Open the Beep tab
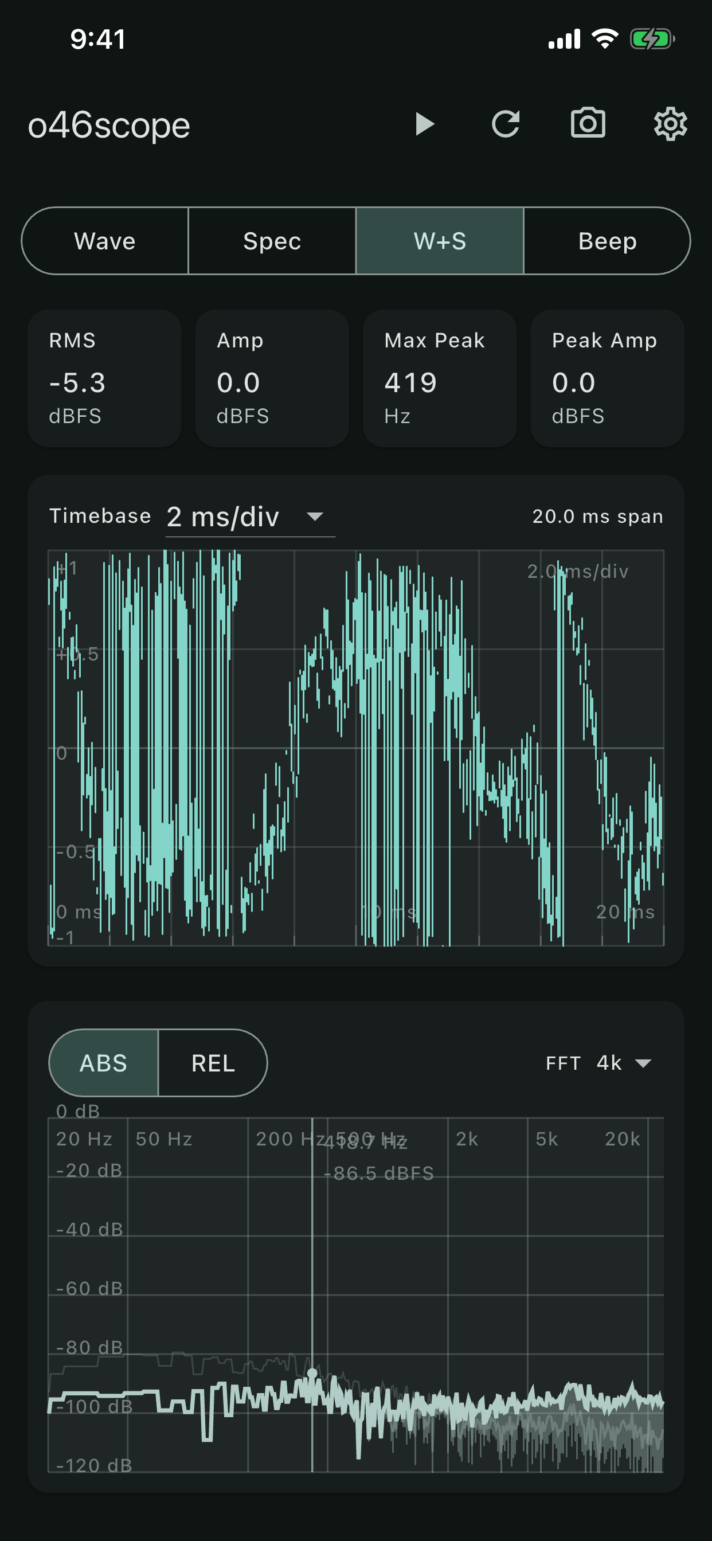 coord(607,241)
